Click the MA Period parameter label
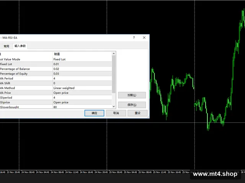The width and height of the screenshot is (245, 183). pyautogui.click(x=7, y=79)
